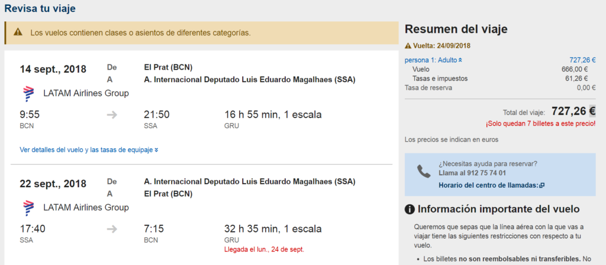
Task: Click the Resumen del viaje heading
Action: pos(456,29)
